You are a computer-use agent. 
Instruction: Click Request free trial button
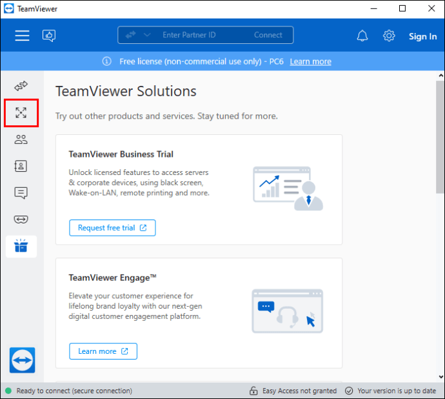point(112,228)
